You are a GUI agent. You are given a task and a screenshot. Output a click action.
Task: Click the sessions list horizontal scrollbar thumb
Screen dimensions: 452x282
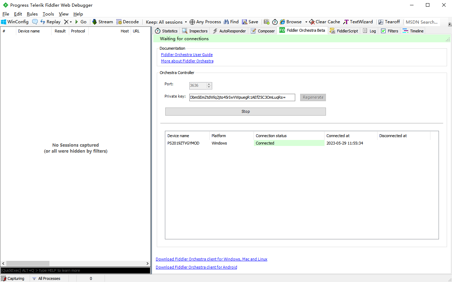coord(28,263)
